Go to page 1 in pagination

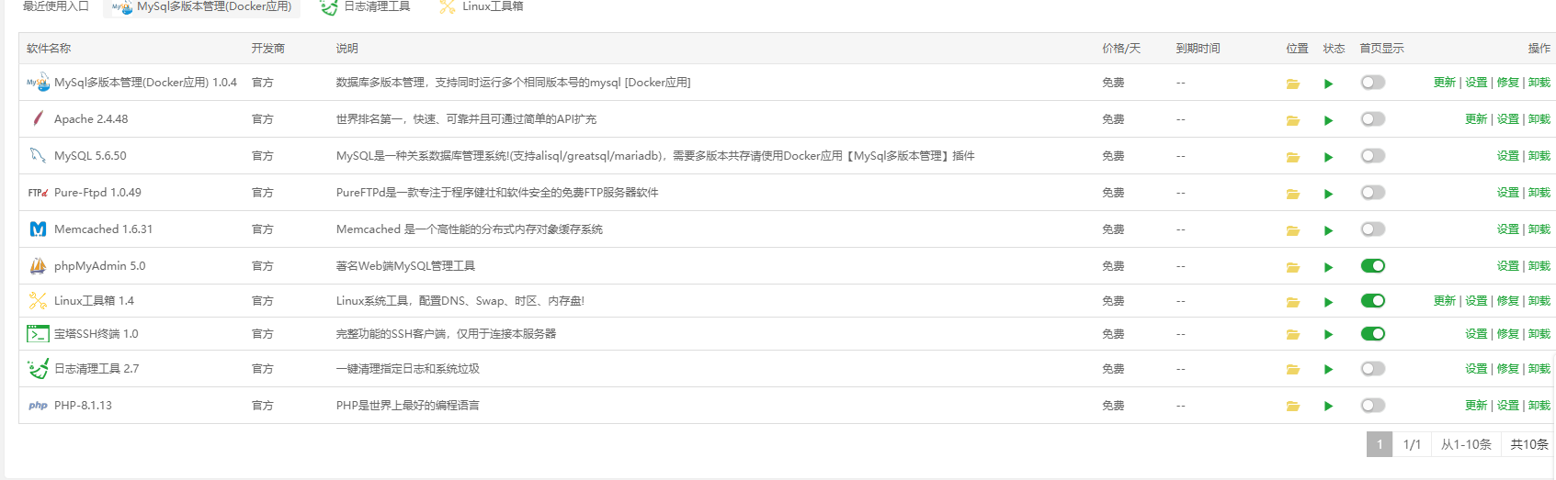click(1380, 444)
